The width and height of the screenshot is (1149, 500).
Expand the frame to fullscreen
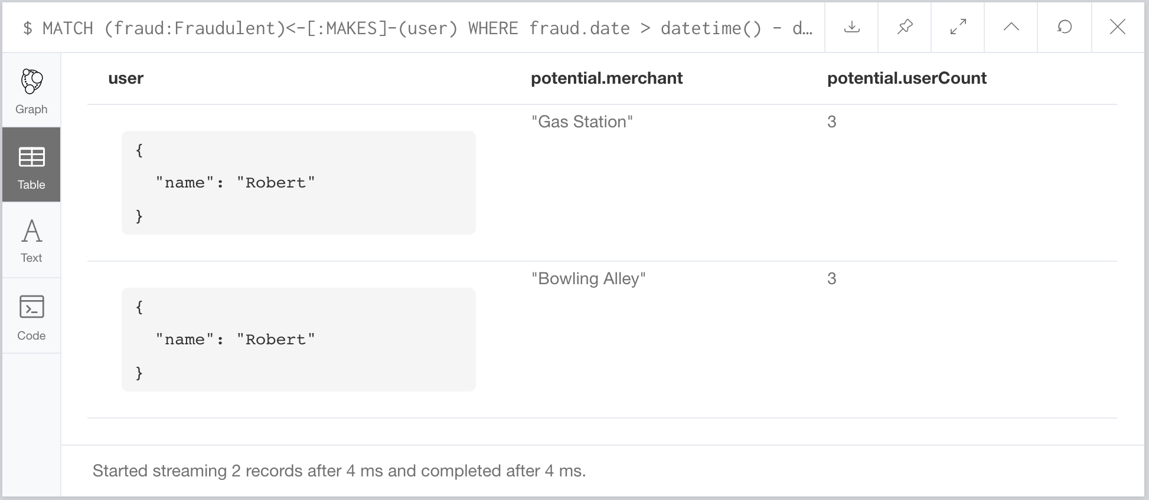click(x=958, y=27)
